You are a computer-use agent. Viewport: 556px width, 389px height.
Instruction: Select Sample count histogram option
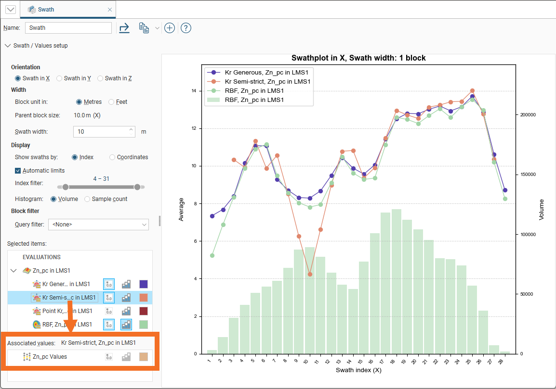(87, 199)
